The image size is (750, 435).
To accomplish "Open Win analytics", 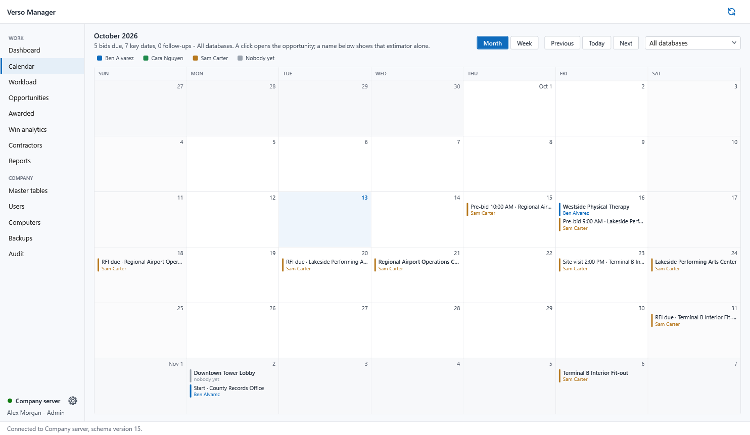I will (42, 129).
